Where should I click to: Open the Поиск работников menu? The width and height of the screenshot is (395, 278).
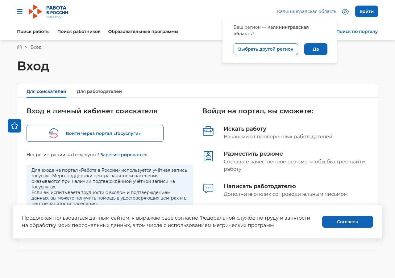tap(79, 32)
